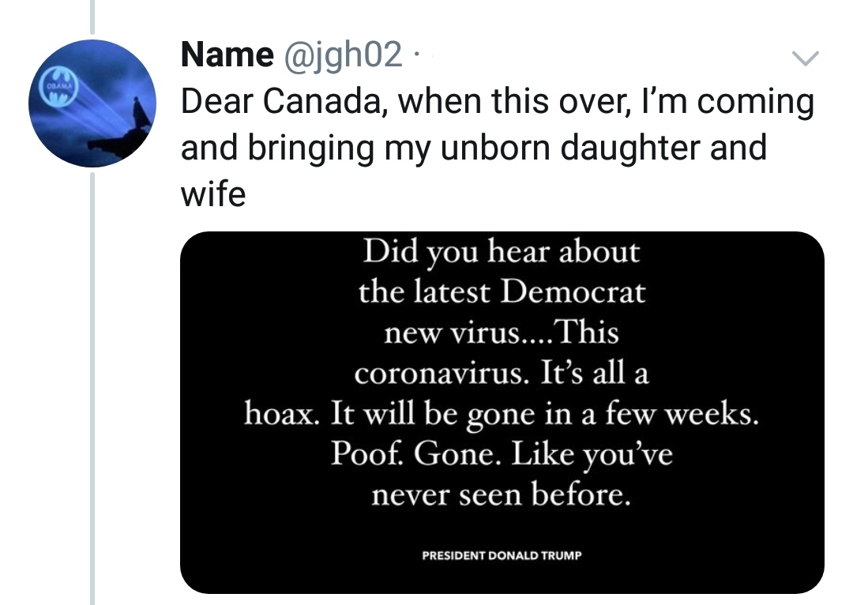Open the display name "Name" profile

[227, 54]
